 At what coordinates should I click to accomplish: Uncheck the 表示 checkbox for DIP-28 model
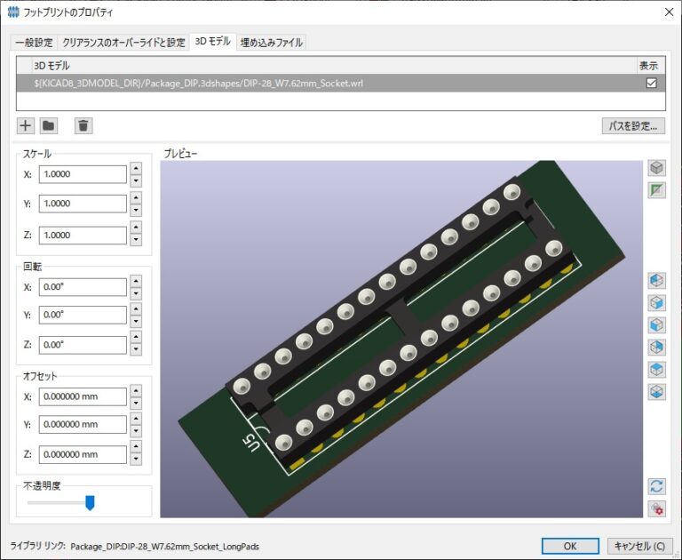point(651,83)
